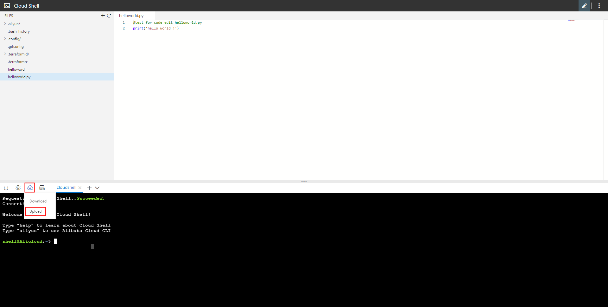
Task: Refresh the FILES list
Action: tap(109, 16)
